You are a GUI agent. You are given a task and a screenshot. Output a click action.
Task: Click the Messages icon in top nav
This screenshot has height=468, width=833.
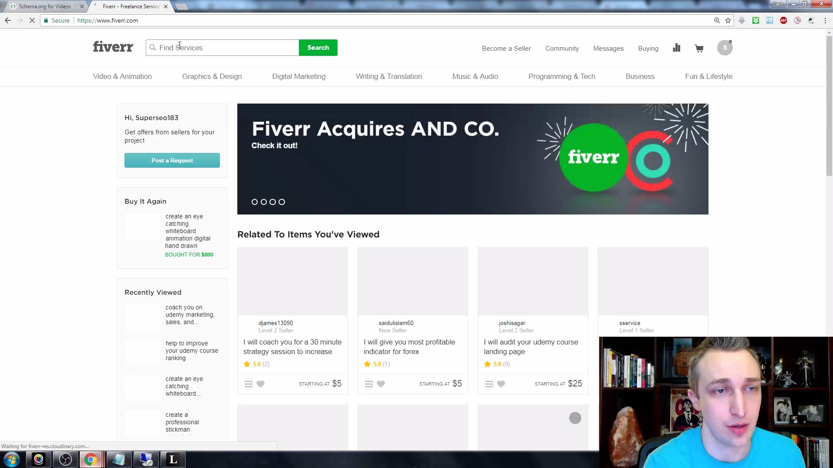click(x=609, y=48)
